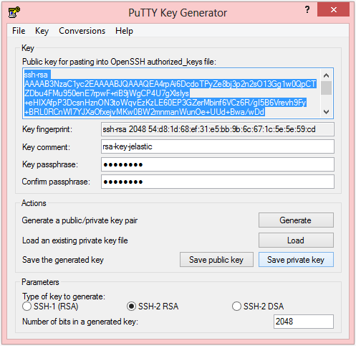The height and width of the screenshot is (346, 356).
Task: Click Save public key button
Action: [x=216, y=260]
